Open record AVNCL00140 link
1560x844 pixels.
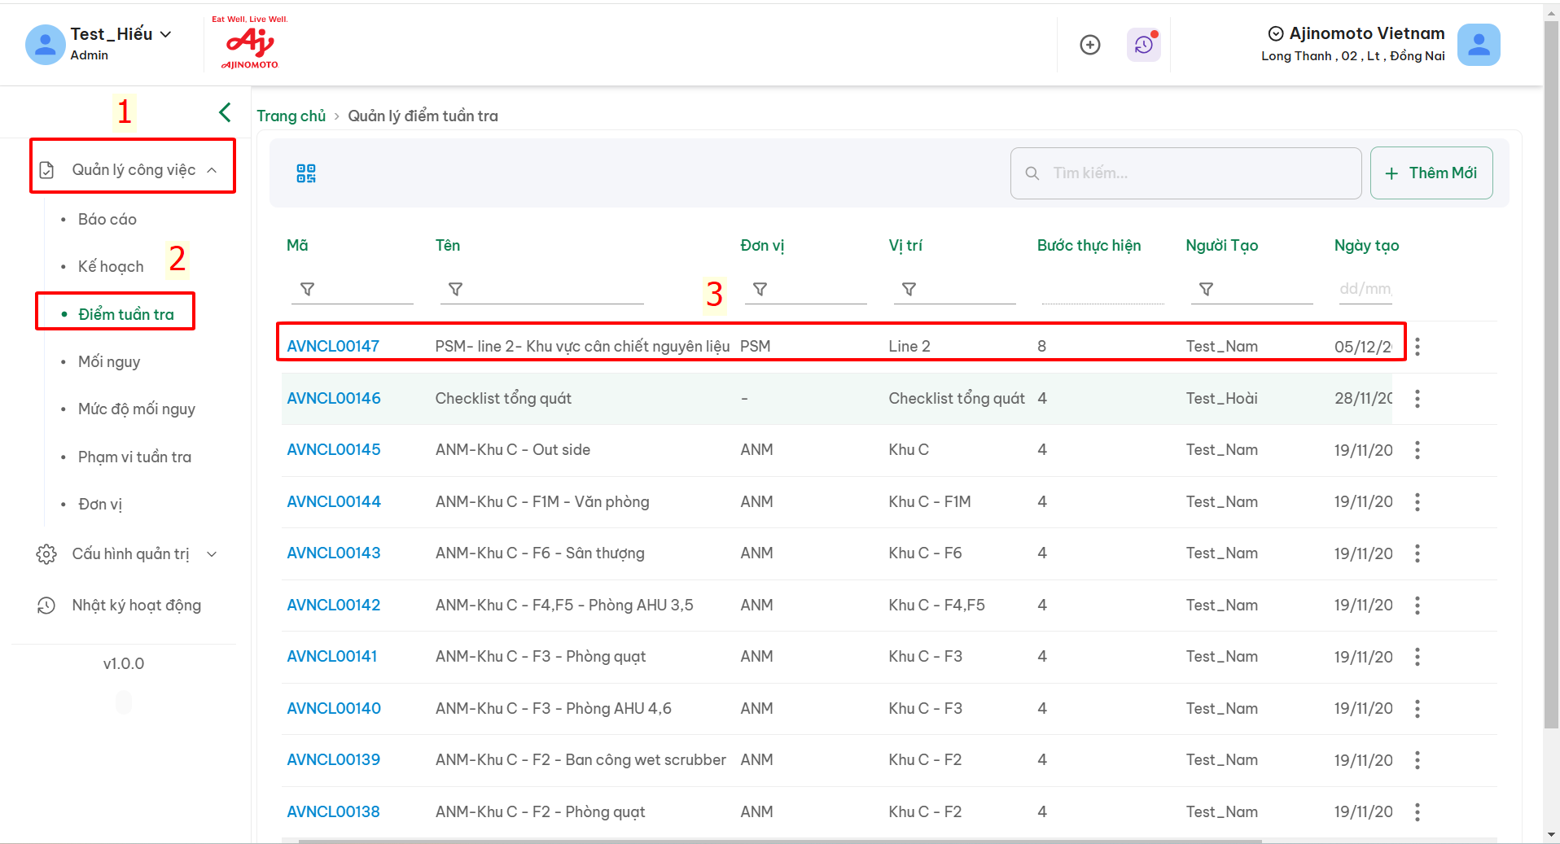point(334,709)
